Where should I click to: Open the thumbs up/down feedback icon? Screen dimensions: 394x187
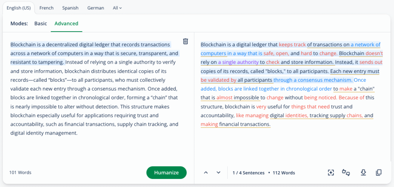coord(346,173)
